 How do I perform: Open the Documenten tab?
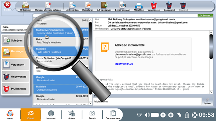point(113,115)
